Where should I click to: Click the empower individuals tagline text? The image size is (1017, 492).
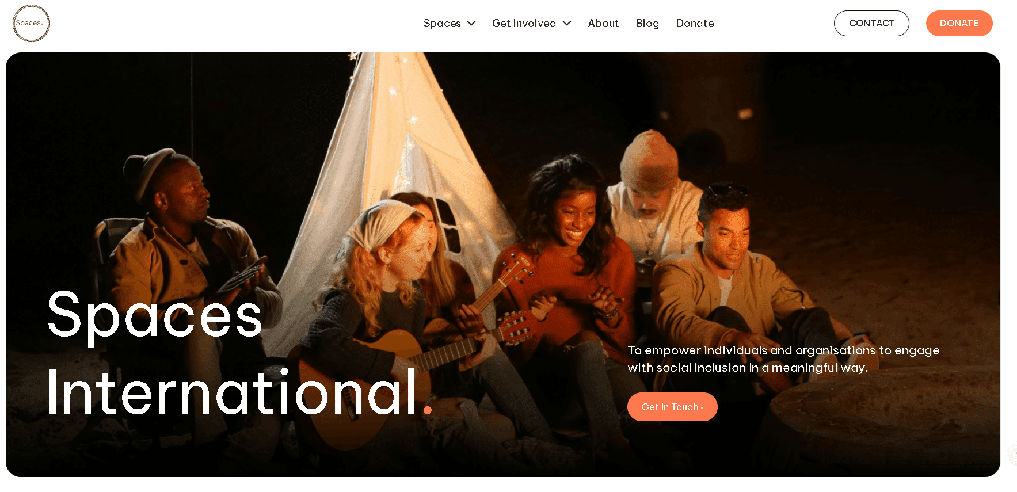pyautogui.click(x=783, y=359)
